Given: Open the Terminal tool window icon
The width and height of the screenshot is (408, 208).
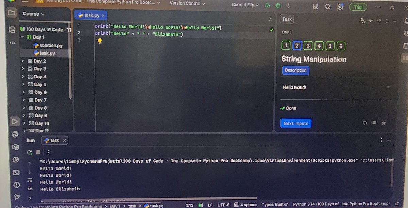Looking at the screenshot, I should pos(16,172).
